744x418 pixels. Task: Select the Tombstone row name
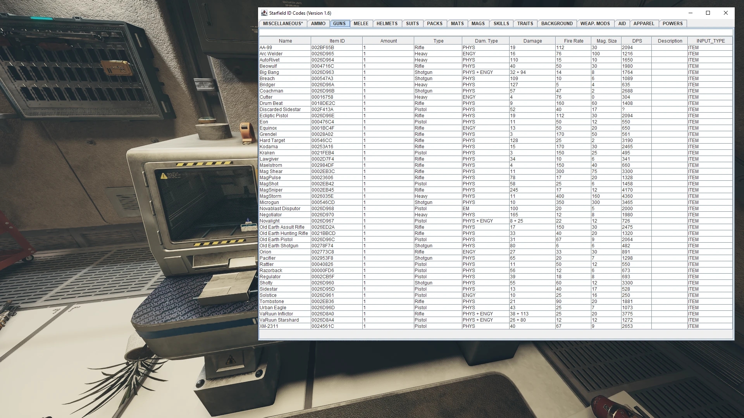click(x=285, y=302)
